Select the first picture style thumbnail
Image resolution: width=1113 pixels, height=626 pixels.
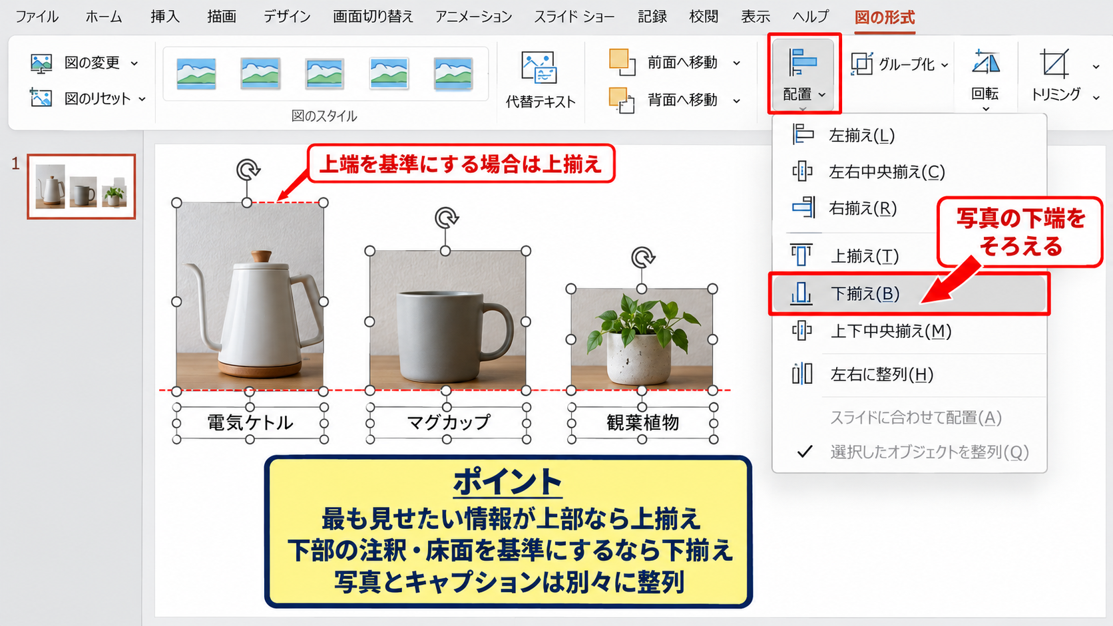tap(196, 73)
